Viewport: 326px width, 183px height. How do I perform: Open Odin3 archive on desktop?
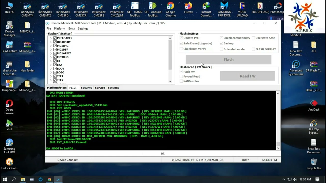click(314, 86)
